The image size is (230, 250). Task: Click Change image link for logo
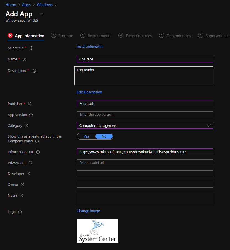pos(88,211)
